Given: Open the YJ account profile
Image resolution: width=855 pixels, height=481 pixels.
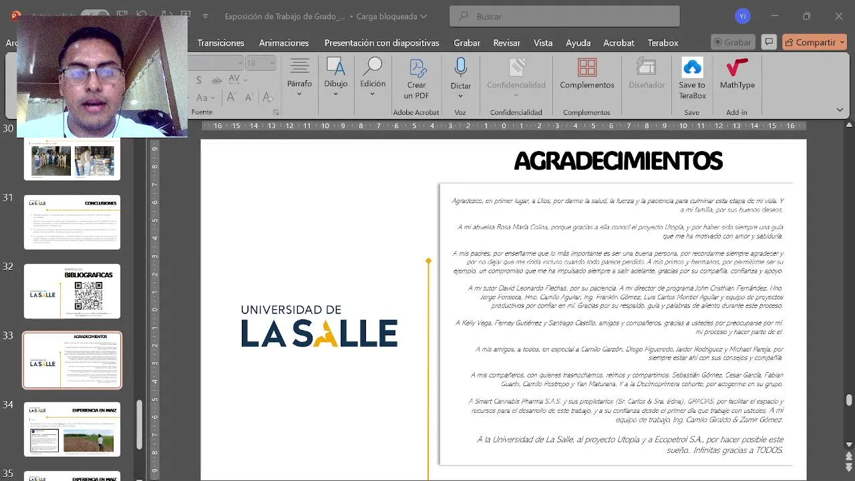Looking at the screenshot, I should [742, 16].
